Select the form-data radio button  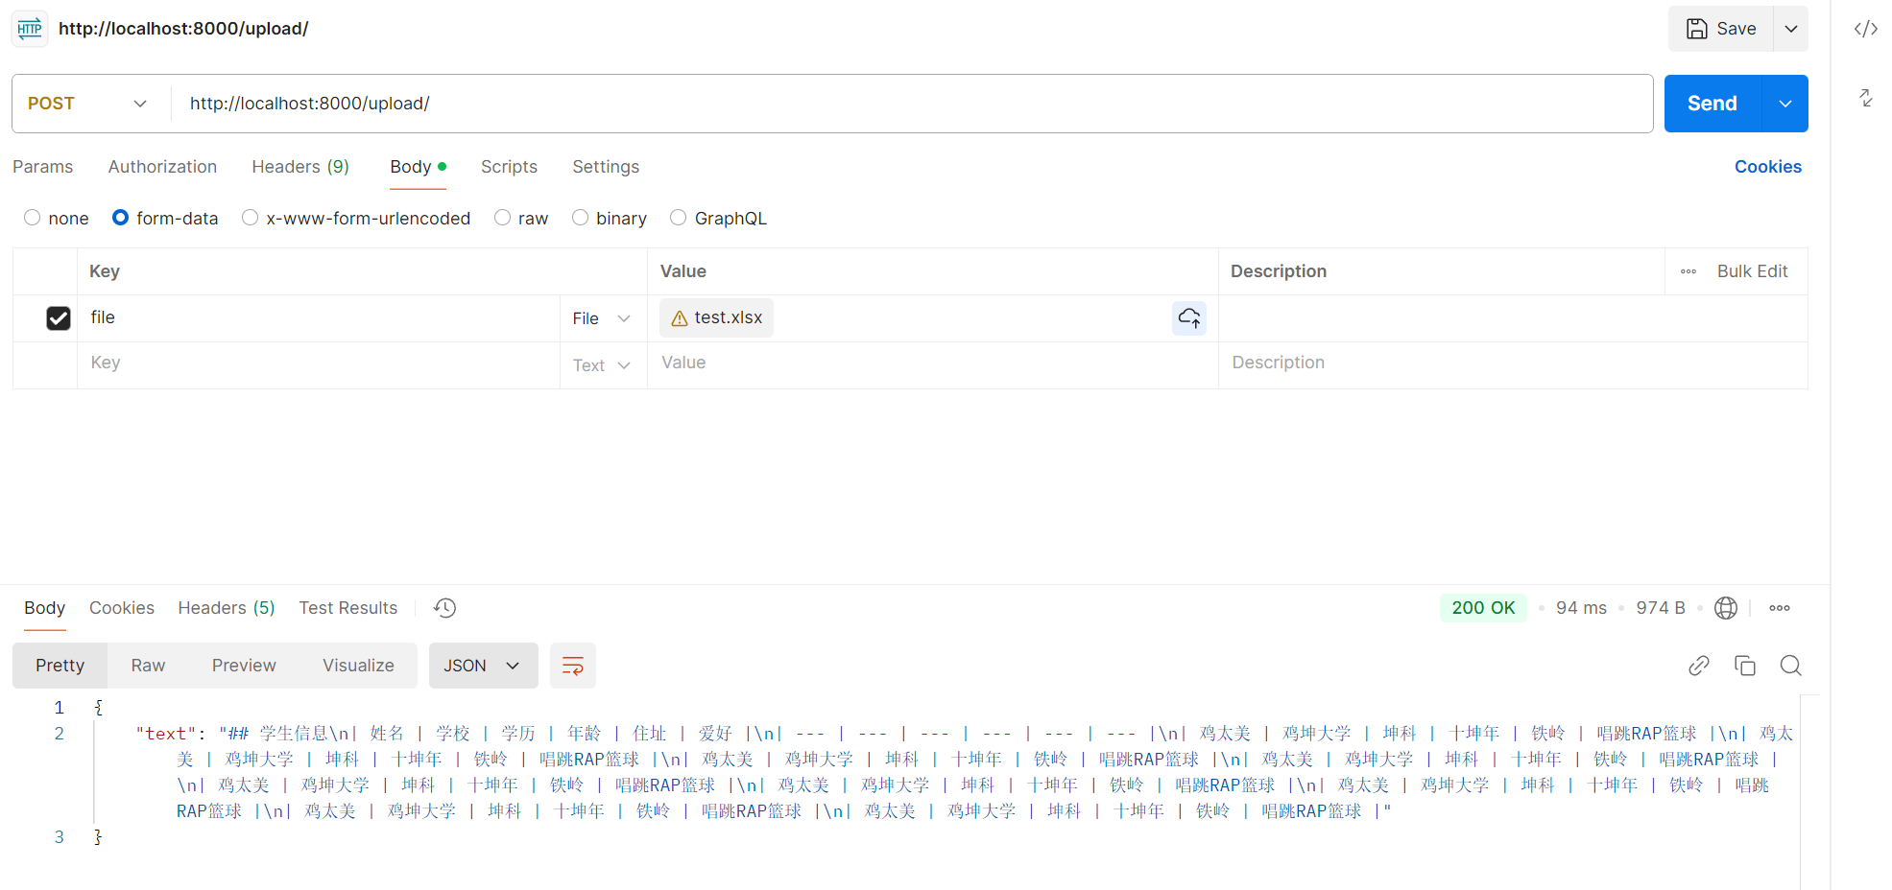click(121, 218)
